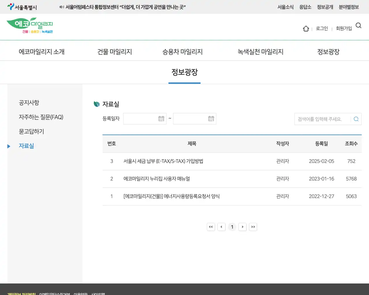Go to last page of results
The width and height of the screenshot is (369, 295).
[x=253, y=227]
